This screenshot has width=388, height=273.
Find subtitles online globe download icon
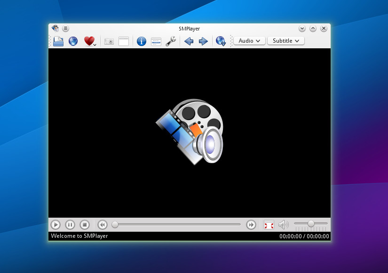pyautogui.click(x=221, y=41)
